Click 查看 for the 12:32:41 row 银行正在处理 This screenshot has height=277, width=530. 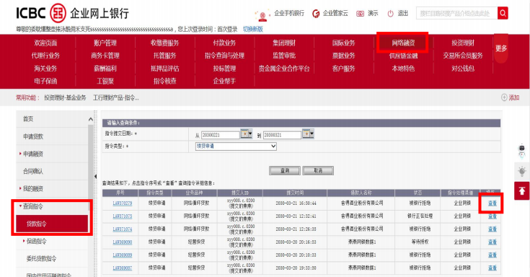coord(492,216)
